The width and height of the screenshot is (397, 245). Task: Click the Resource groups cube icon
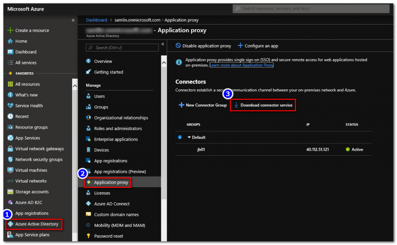10,127
